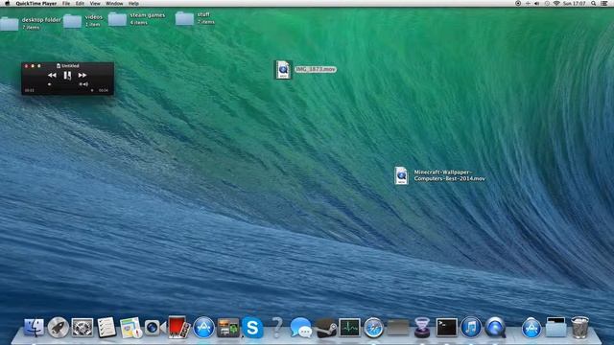Open the Trash in the Dock
This screenshot has height=345, width=614.
tap(579, 328)
